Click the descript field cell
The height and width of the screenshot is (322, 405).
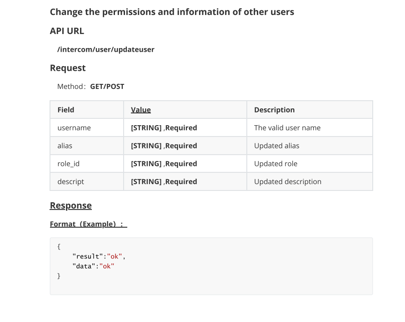tap(87, 181)
